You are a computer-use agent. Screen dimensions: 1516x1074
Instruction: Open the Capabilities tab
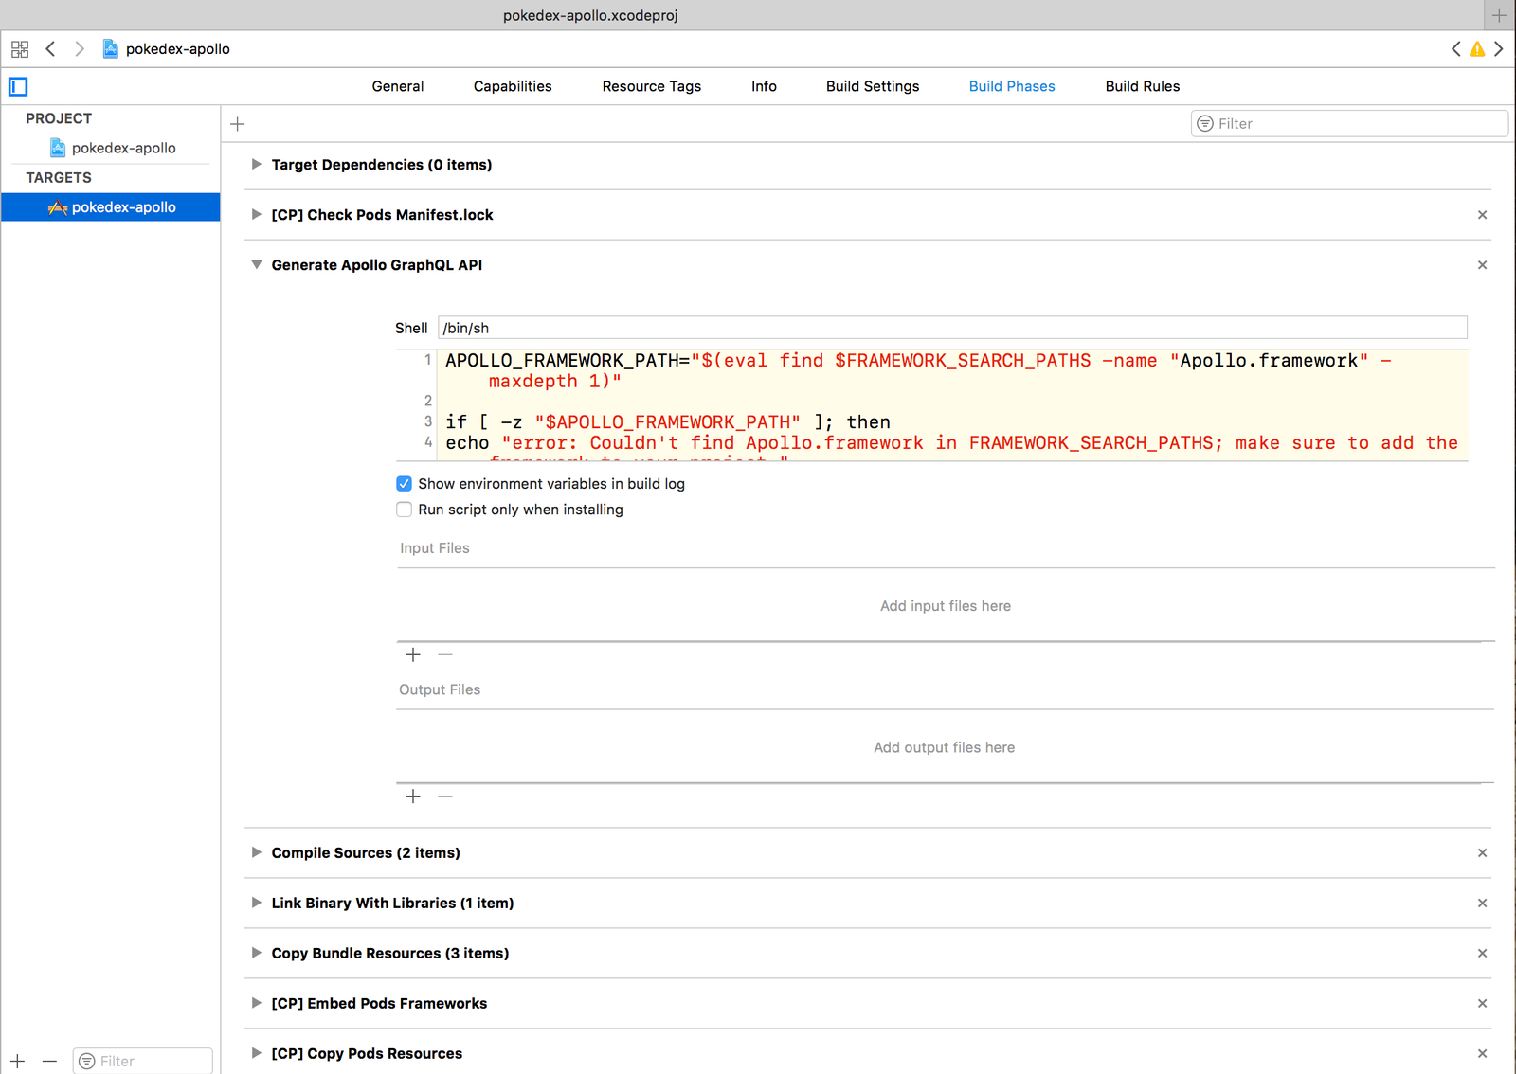click(512, 86)
